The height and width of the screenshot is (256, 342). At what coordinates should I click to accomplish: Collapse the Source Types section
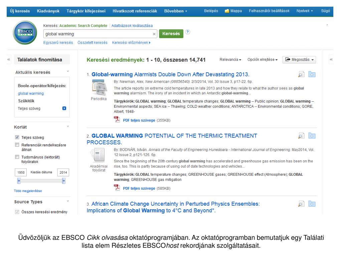pyautogui.click(x=68, y=201)
